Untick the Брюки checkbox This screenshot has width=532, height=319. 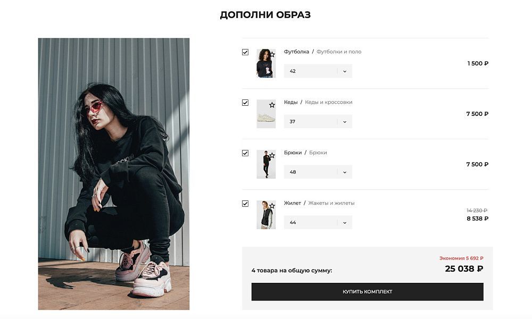[x=245, y=153]
